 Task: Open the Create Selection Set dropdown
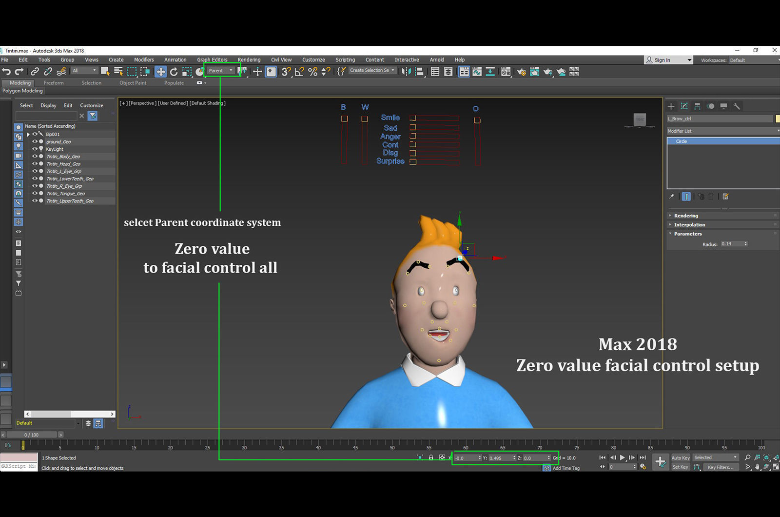(372, 70)
